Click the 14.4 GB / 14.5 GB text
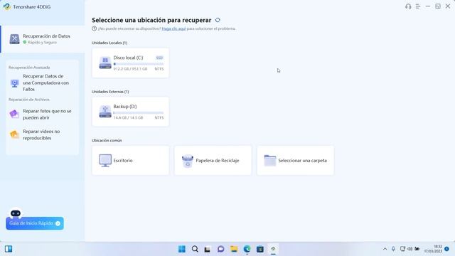 [x=128, y=117]
